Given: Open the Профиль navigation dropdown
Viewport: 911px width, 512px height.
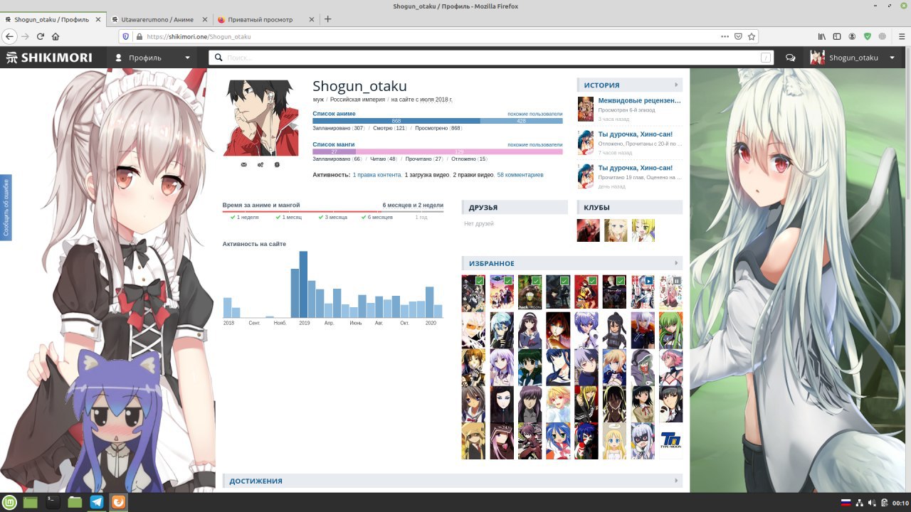Looking at the screenshot, I should point(153,58).
